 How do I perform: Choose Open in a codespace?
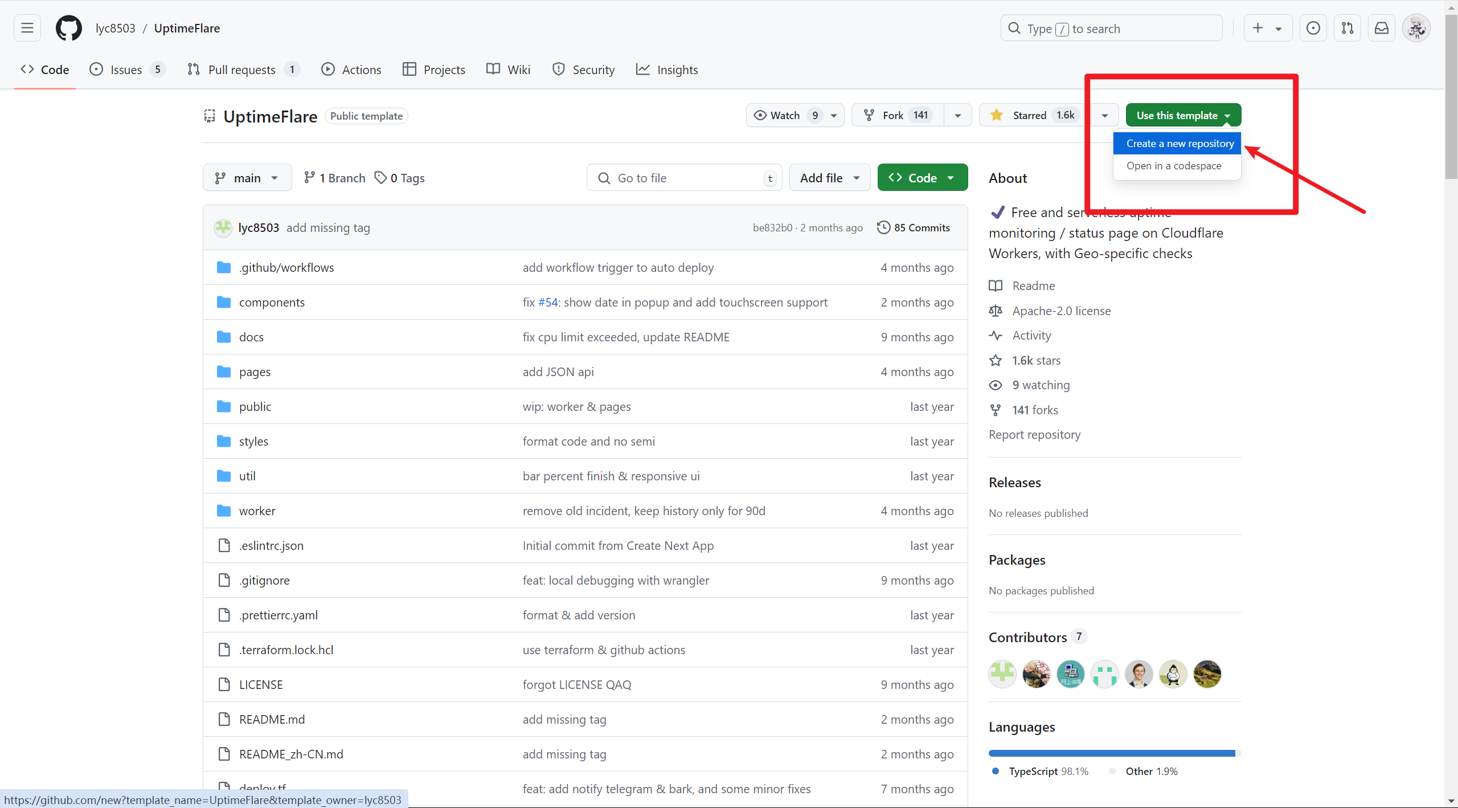(x=1173, y=166)
